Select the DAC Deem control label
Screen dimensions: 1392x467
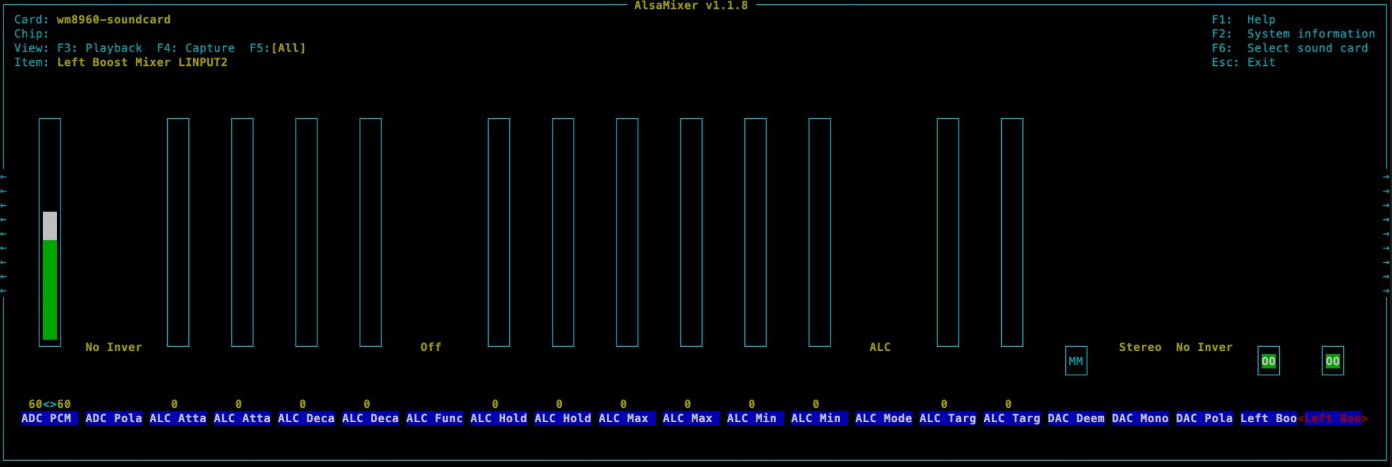pos(1076,418)
